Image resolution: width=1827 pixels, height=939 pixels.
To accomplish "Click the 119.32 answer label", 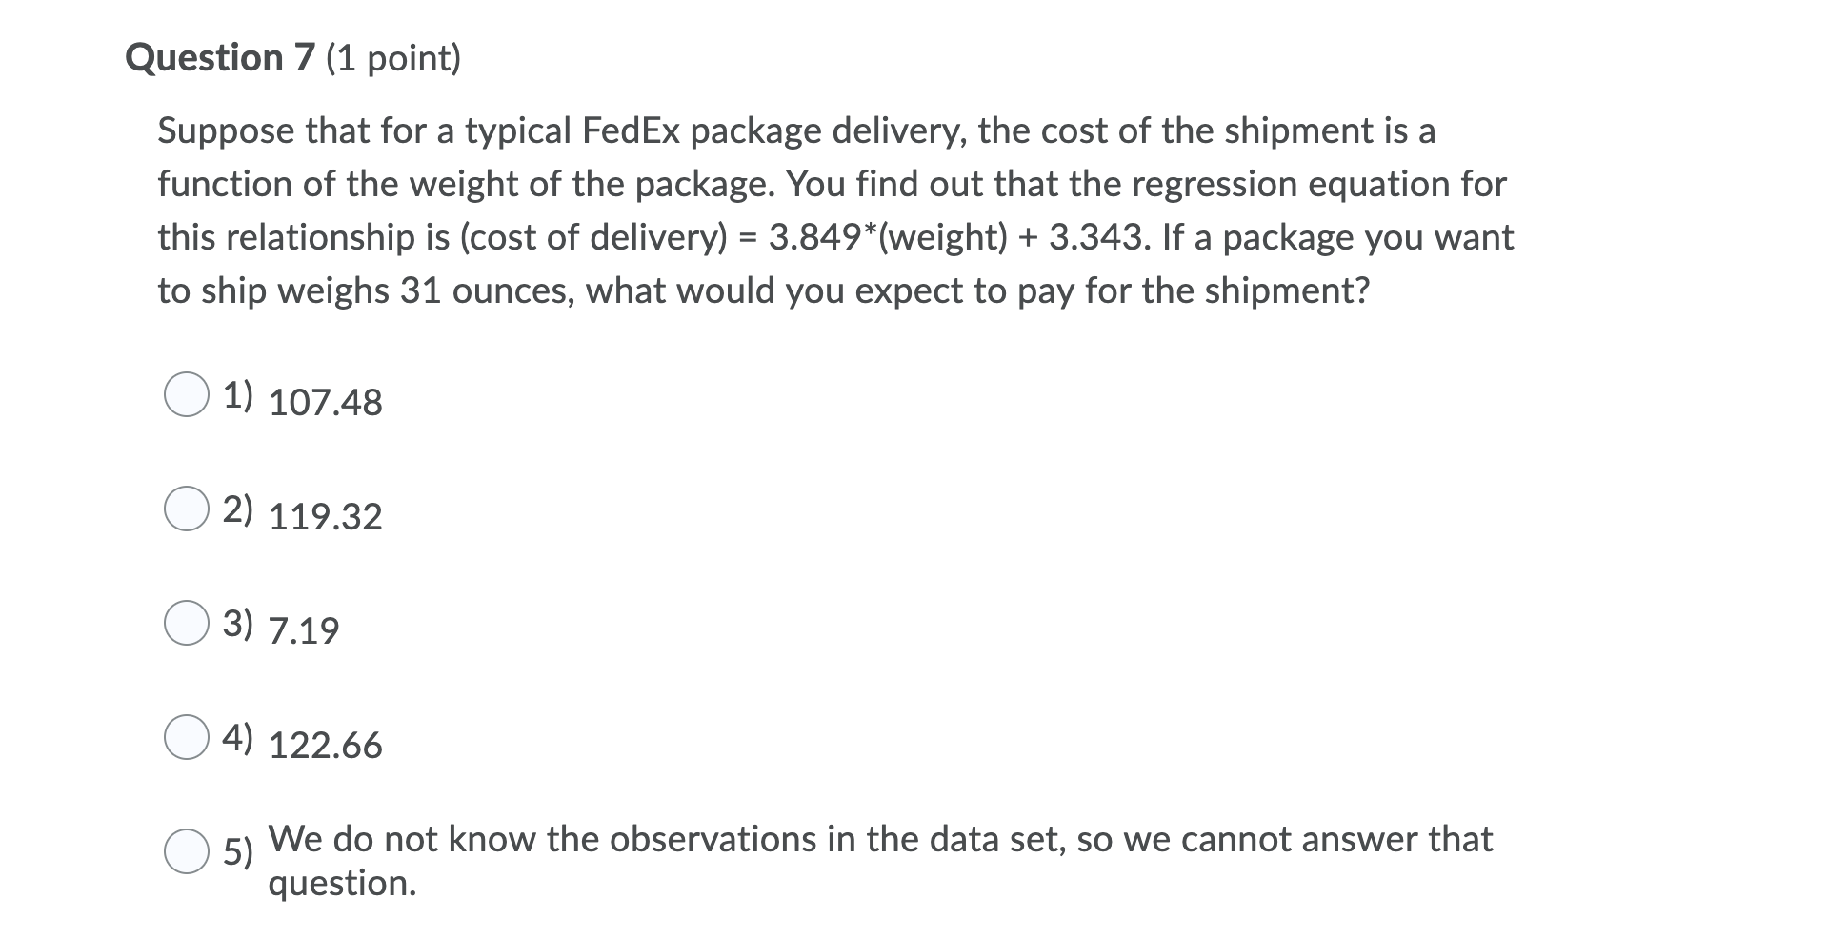I will tap(326, 517).
